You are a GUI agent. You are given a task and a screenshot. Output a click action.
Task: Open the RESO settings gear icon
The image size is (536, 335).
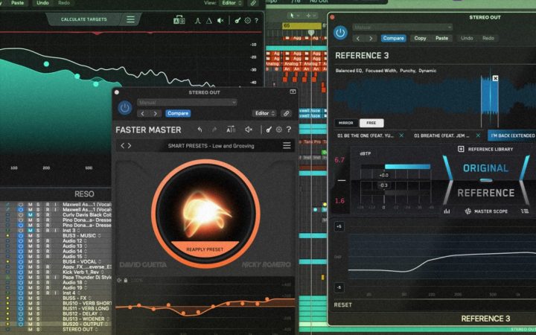(247, 21)
